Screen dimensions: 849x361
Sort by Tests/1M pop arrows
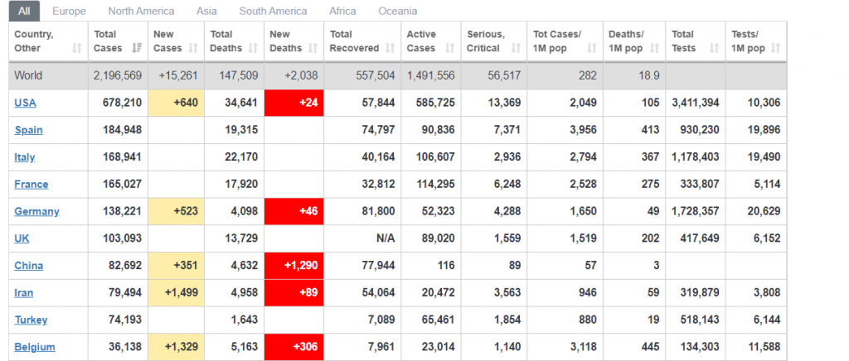[x=774, y=48]
